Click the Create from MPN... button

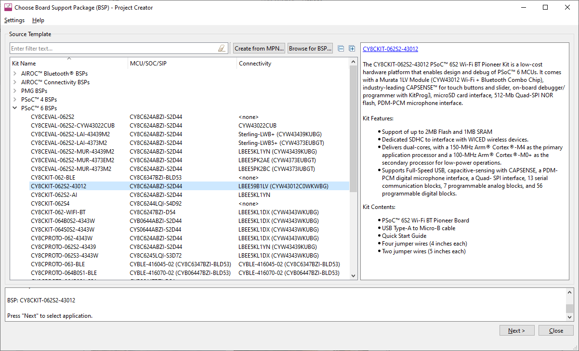tap(259, 49)
